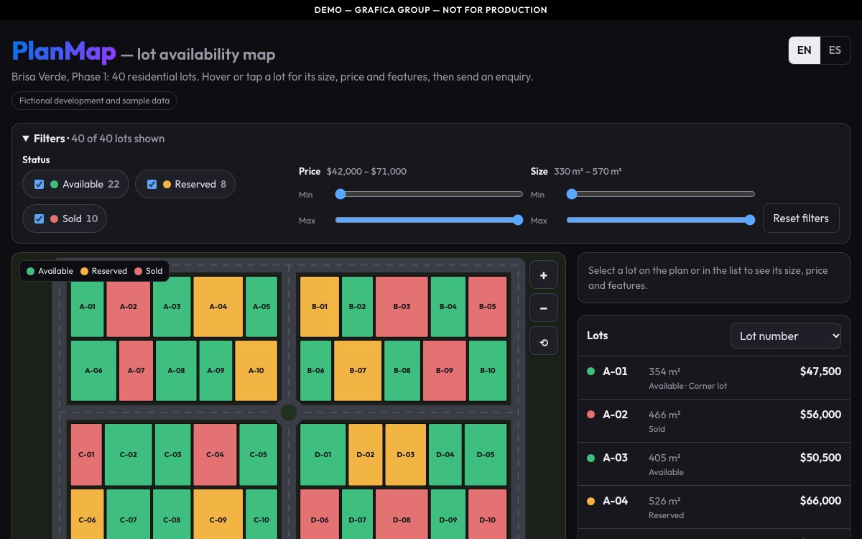Select lot A-06 on the map
The width and height of the screenshot is (862, 539).
point(93,371)
